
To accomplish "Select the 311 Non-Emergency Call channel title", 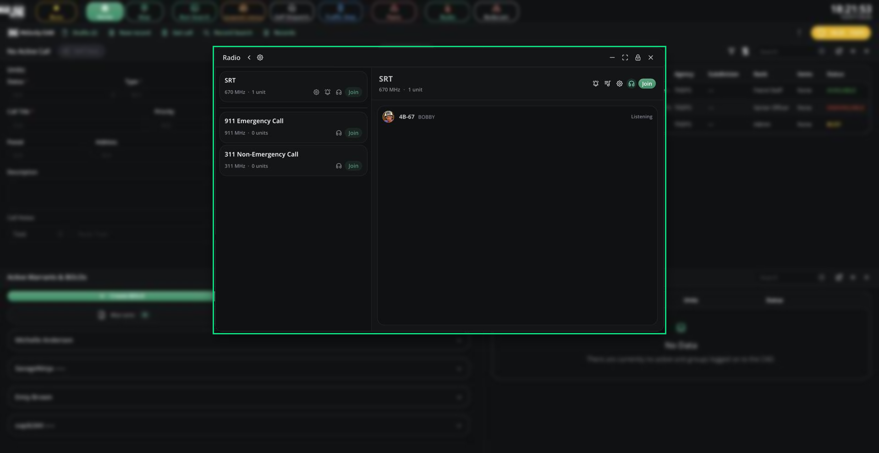I will pyautogui.click(x=261, y=154).
